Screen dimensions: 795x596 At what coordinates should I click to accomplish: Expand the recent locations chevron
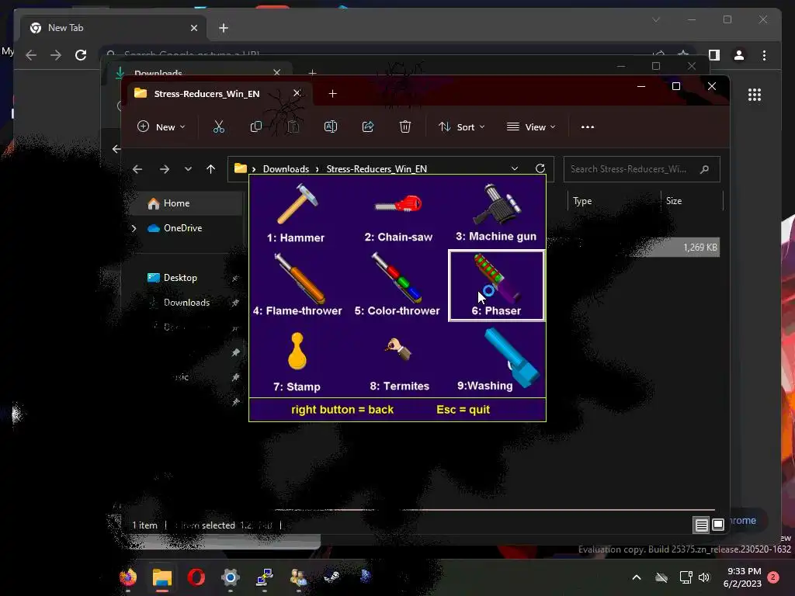click(x=188, y=169)
